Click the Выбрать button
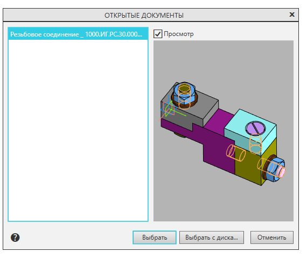The width and height of the screenshot is (307, 259). (155, 238)
